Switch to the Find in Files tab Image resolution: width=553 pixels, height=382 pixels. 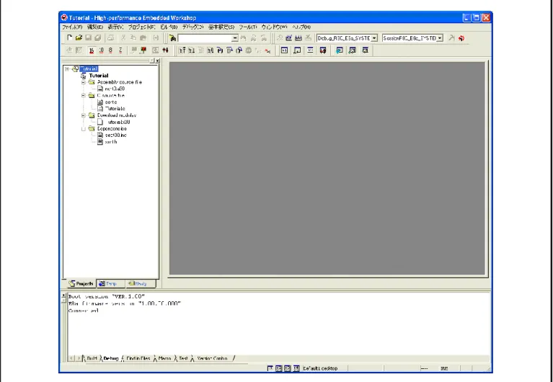coord(138,358)
